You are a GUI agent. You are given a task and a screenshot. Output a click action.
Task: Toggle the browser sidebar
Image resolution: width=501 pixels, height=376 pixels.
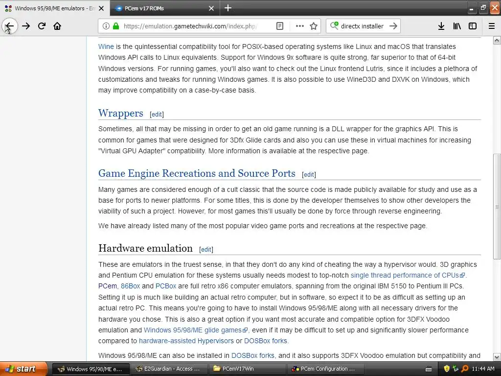click(473, 26)
